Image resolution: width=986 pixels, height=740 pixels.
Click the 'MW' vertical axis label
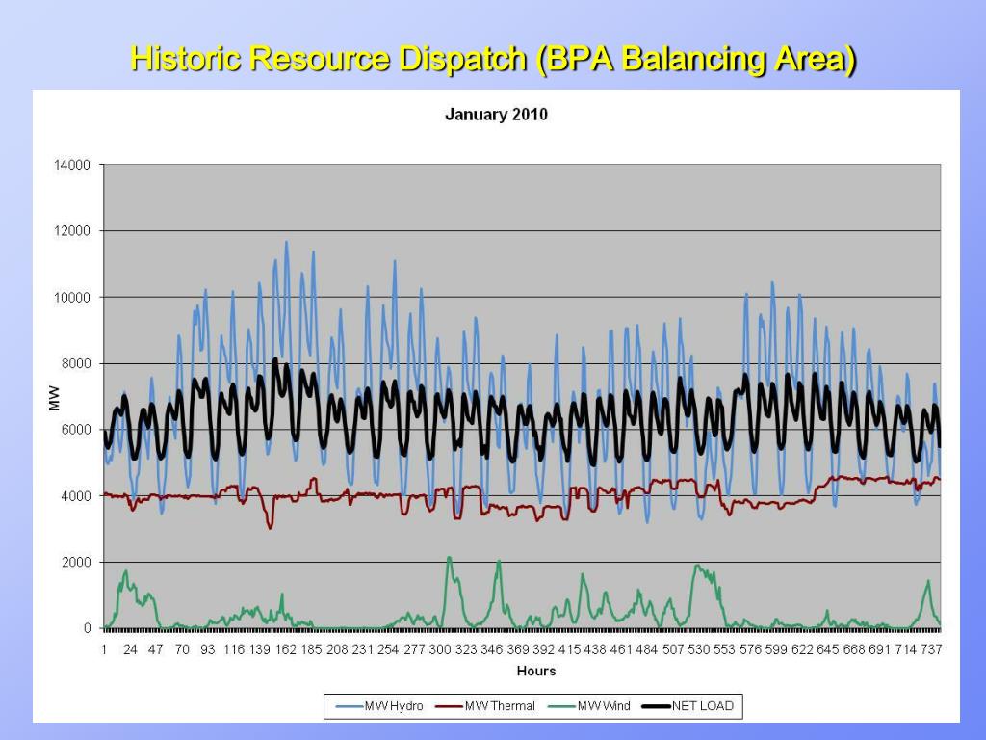(x=54, y=398)
